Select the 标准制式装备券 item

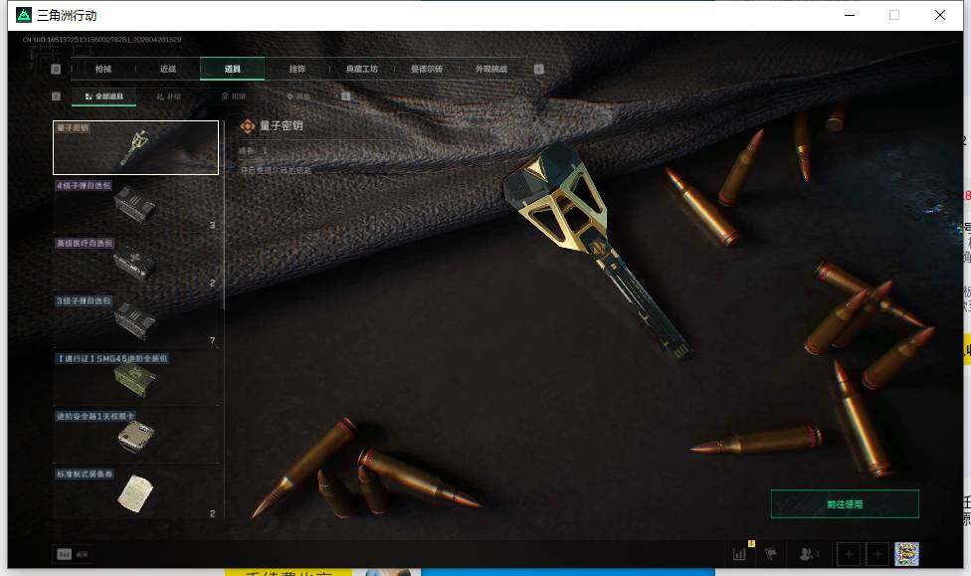(135, 493)
